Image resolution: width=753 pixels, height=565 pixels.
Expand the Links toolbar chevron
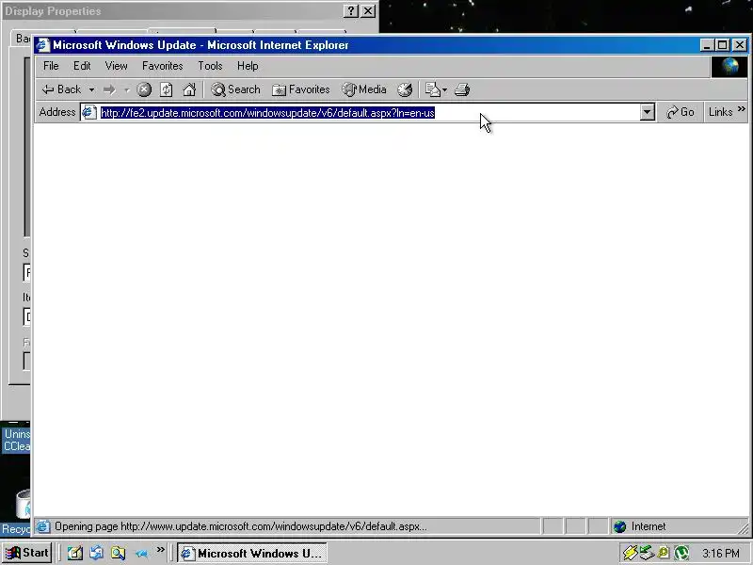pyautogui.click(x=742, y=109)
